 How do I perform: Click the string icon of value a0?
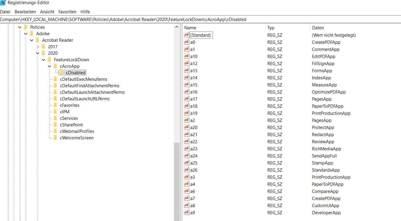(x=186, y=42)
